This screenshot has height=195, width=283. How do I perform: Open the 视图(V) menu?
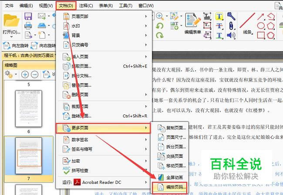[46, 6]
